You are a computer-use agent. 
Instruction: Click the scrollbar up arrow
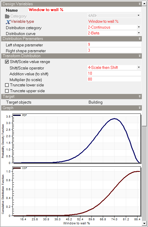(145, 4)
